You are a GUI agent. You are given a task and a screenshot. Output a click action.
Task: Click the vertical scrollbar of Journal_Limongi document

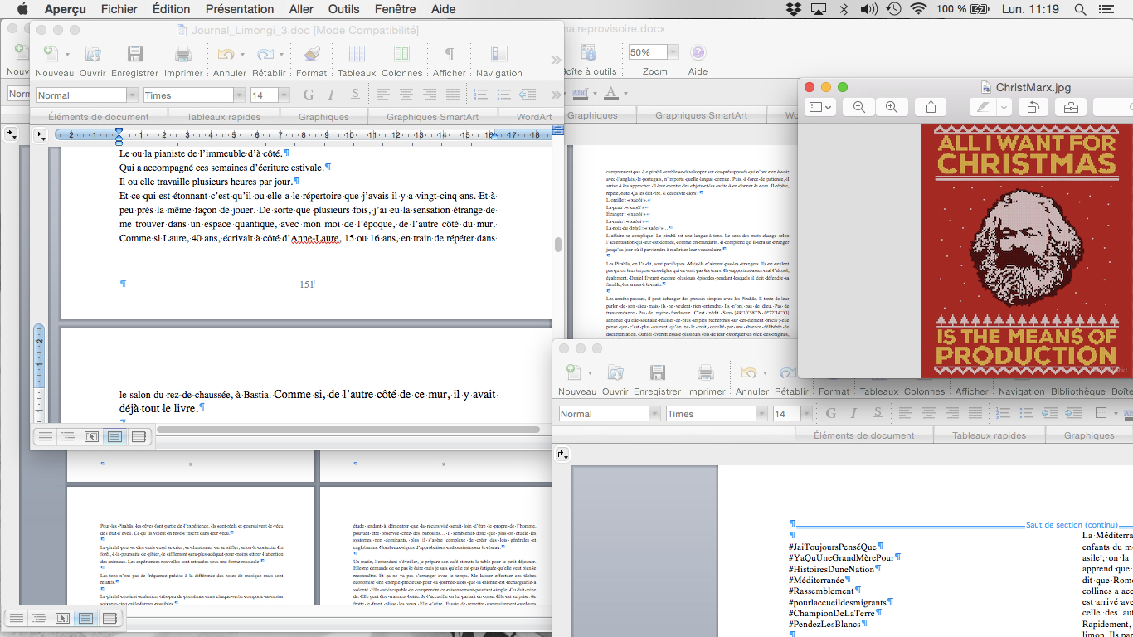click(558, 244)
